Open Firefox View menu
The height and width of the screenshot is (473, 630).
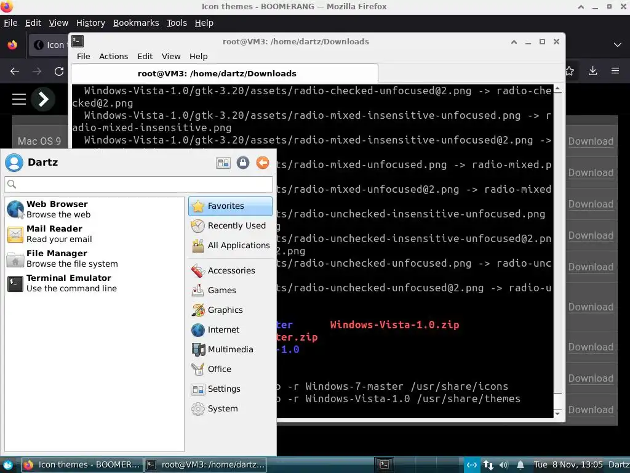[58, 23]
